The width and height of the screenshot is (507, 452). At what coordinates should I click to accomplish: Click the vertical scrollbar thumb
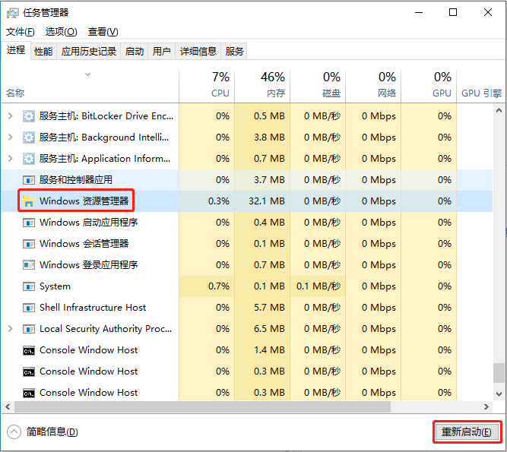coord(499,373)
